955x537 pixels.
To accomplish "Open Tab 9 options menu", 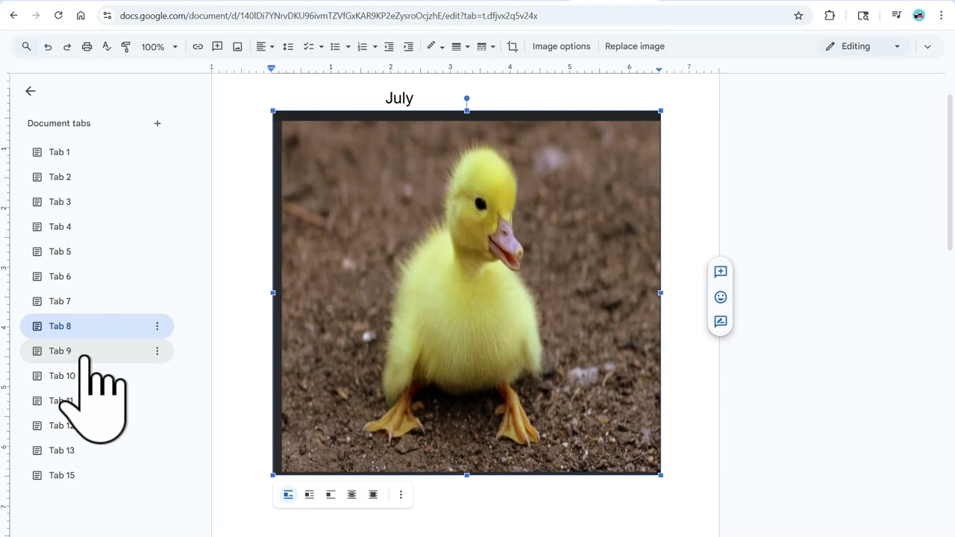I will [157, 351].
